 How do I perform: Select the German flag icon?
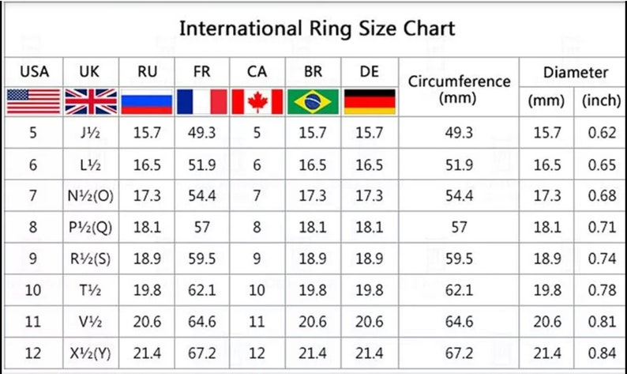click(x=370, y=101)
